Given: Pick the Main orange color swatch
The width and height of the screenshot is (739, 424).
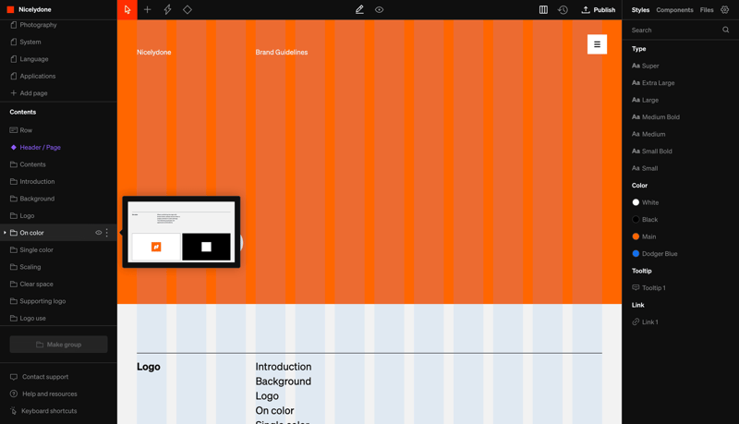Looking at the screenshot, I should [636, 236].
